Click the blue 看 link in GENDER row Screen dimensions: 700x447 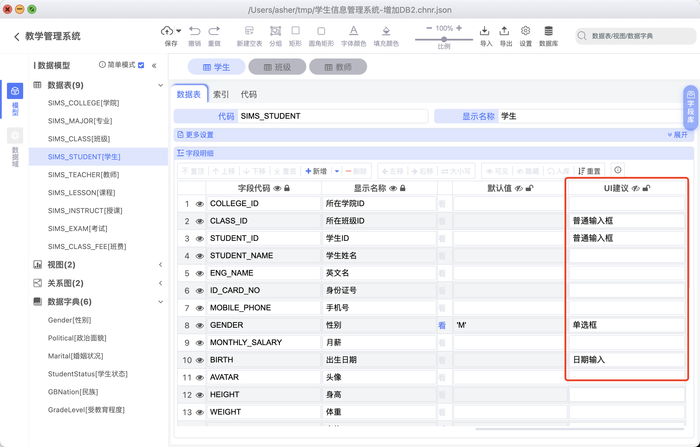click(442, 325)
